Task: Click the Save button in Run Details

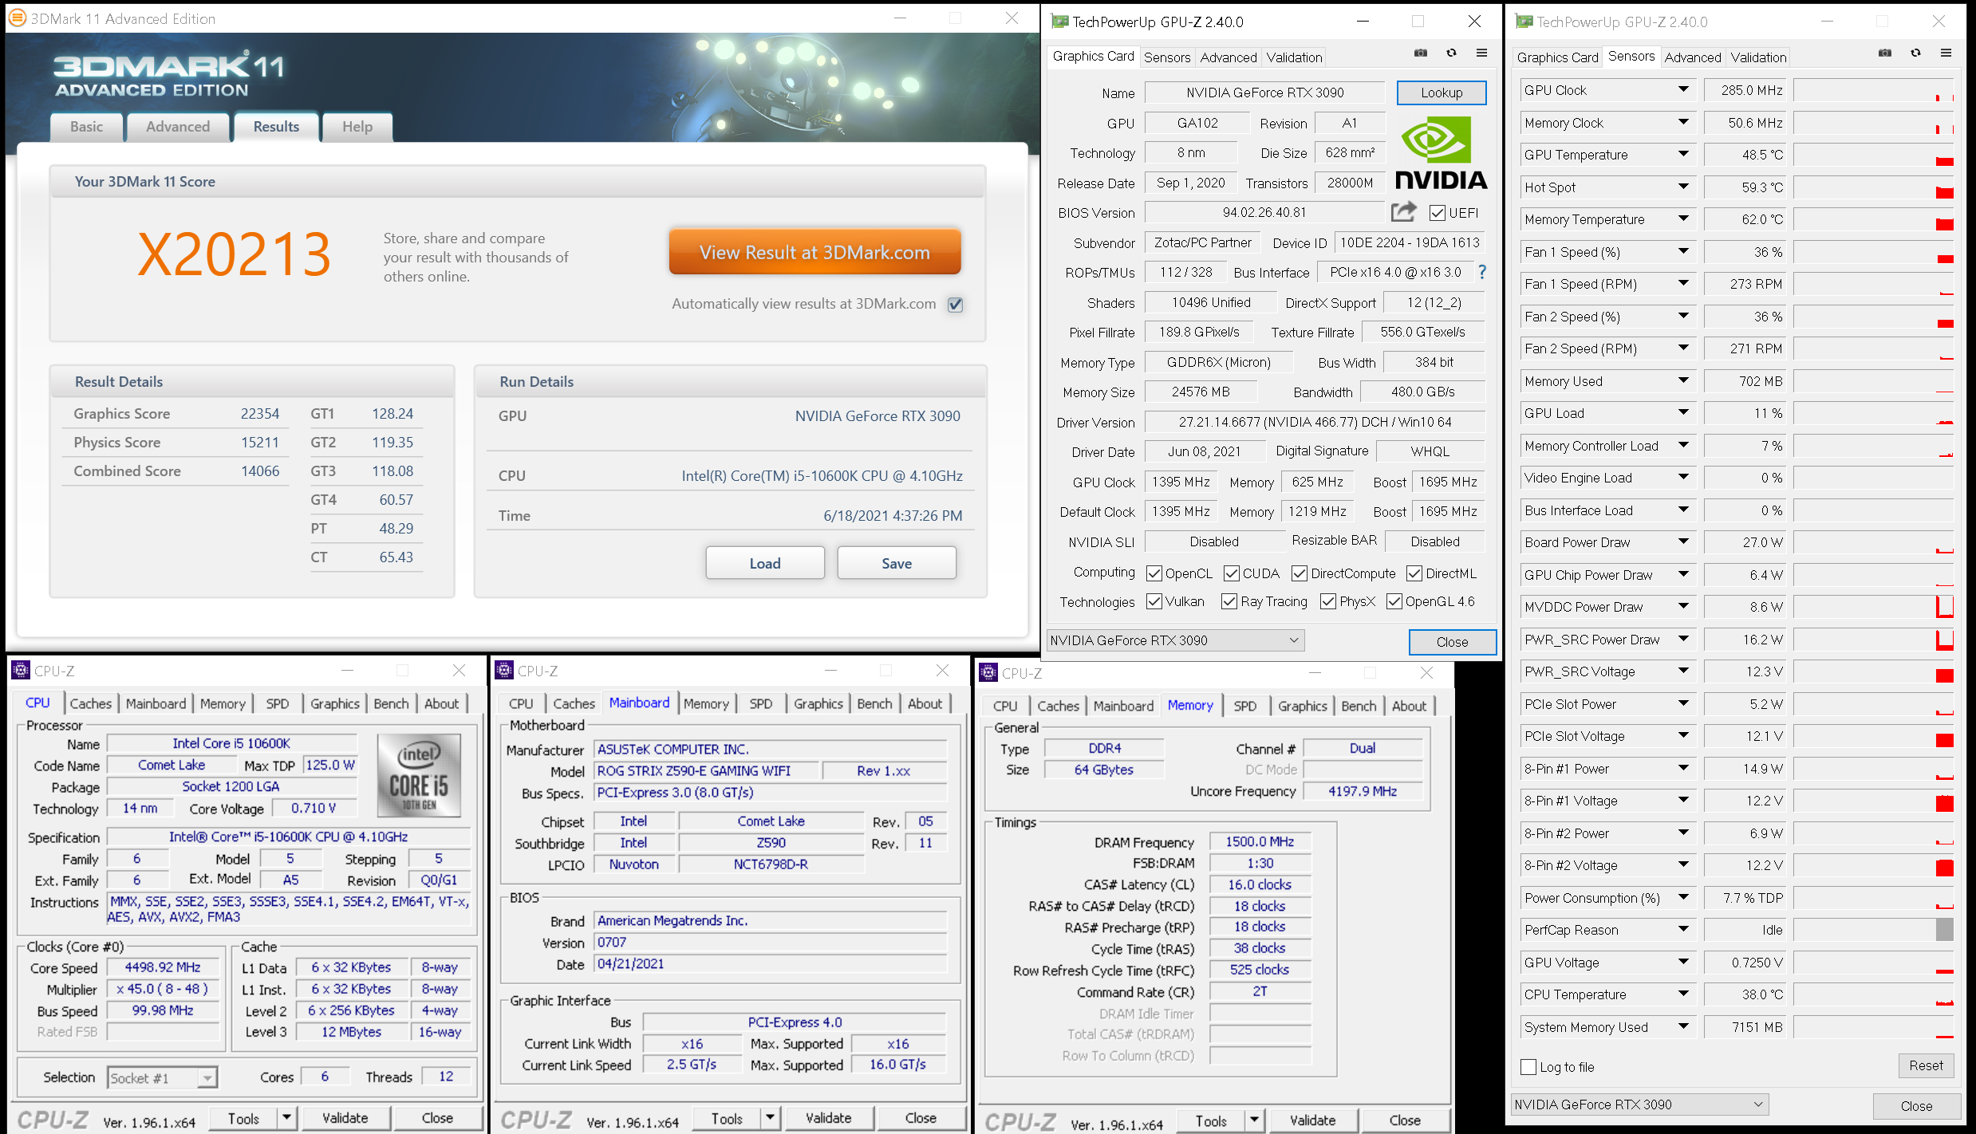Action: [897, 563]
